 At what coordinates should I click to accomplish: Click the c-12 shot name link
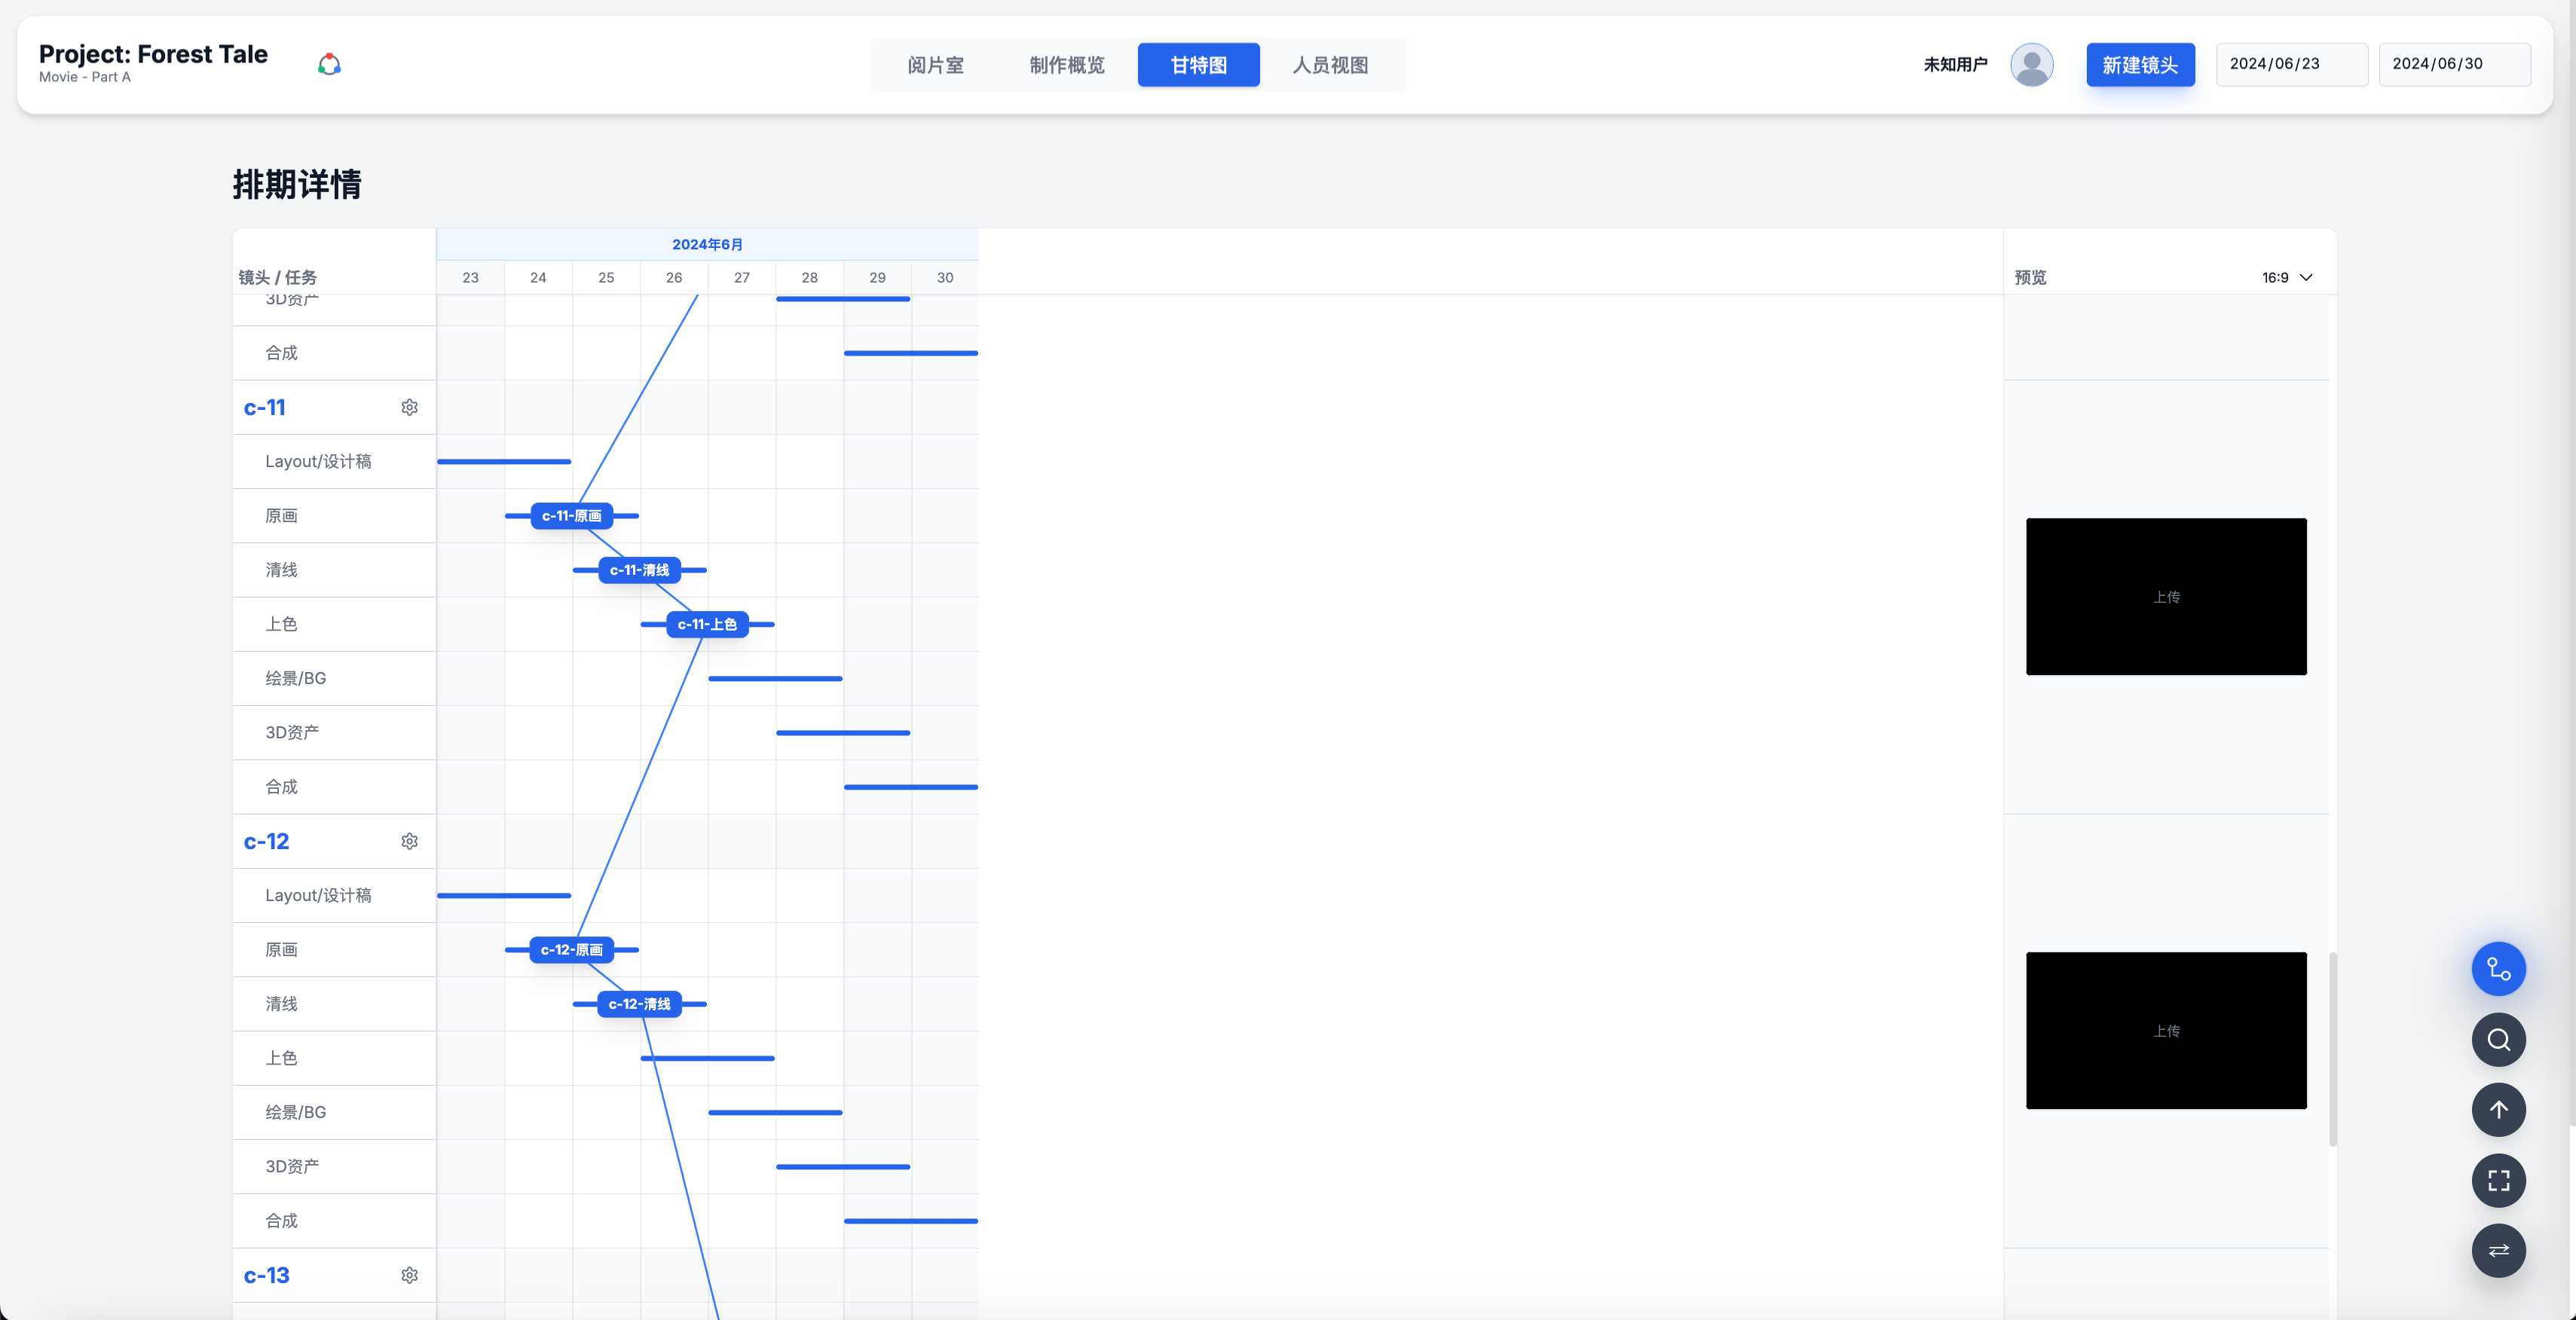[x=266, y=841]
